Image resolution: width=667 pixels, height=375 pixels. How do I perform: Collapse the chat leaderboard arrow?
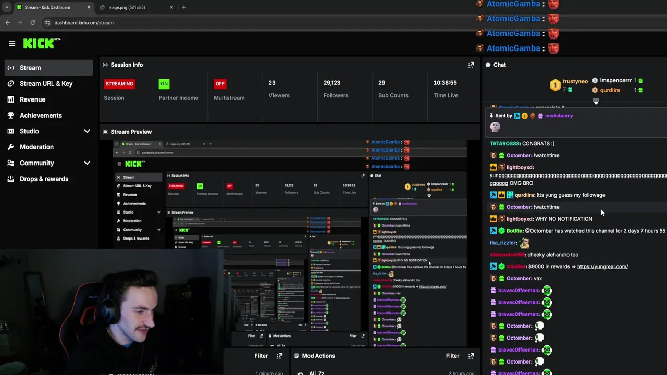(596, 102)
